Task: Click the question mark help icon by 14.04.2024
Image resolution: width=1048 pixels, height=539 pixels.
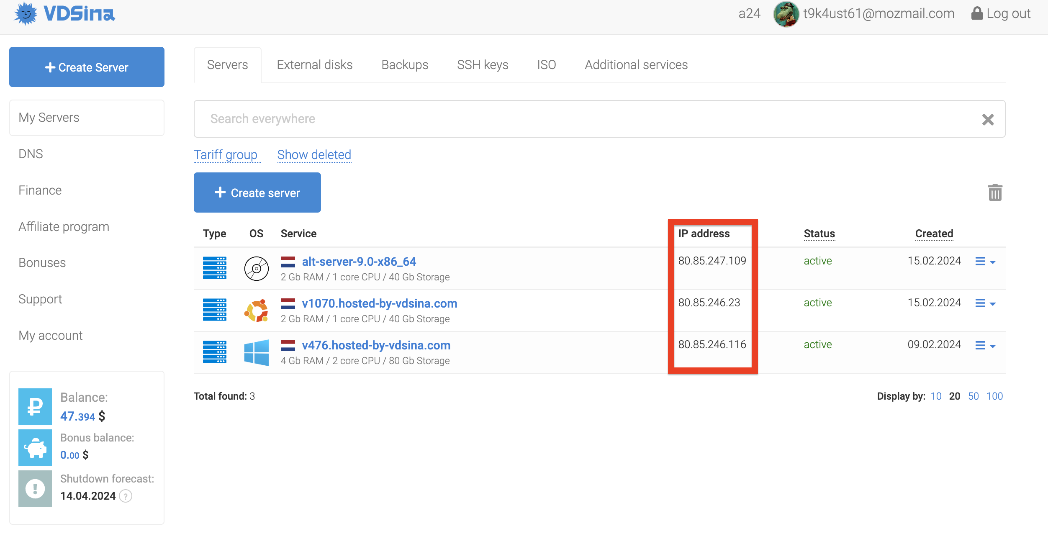Action: 126,496
